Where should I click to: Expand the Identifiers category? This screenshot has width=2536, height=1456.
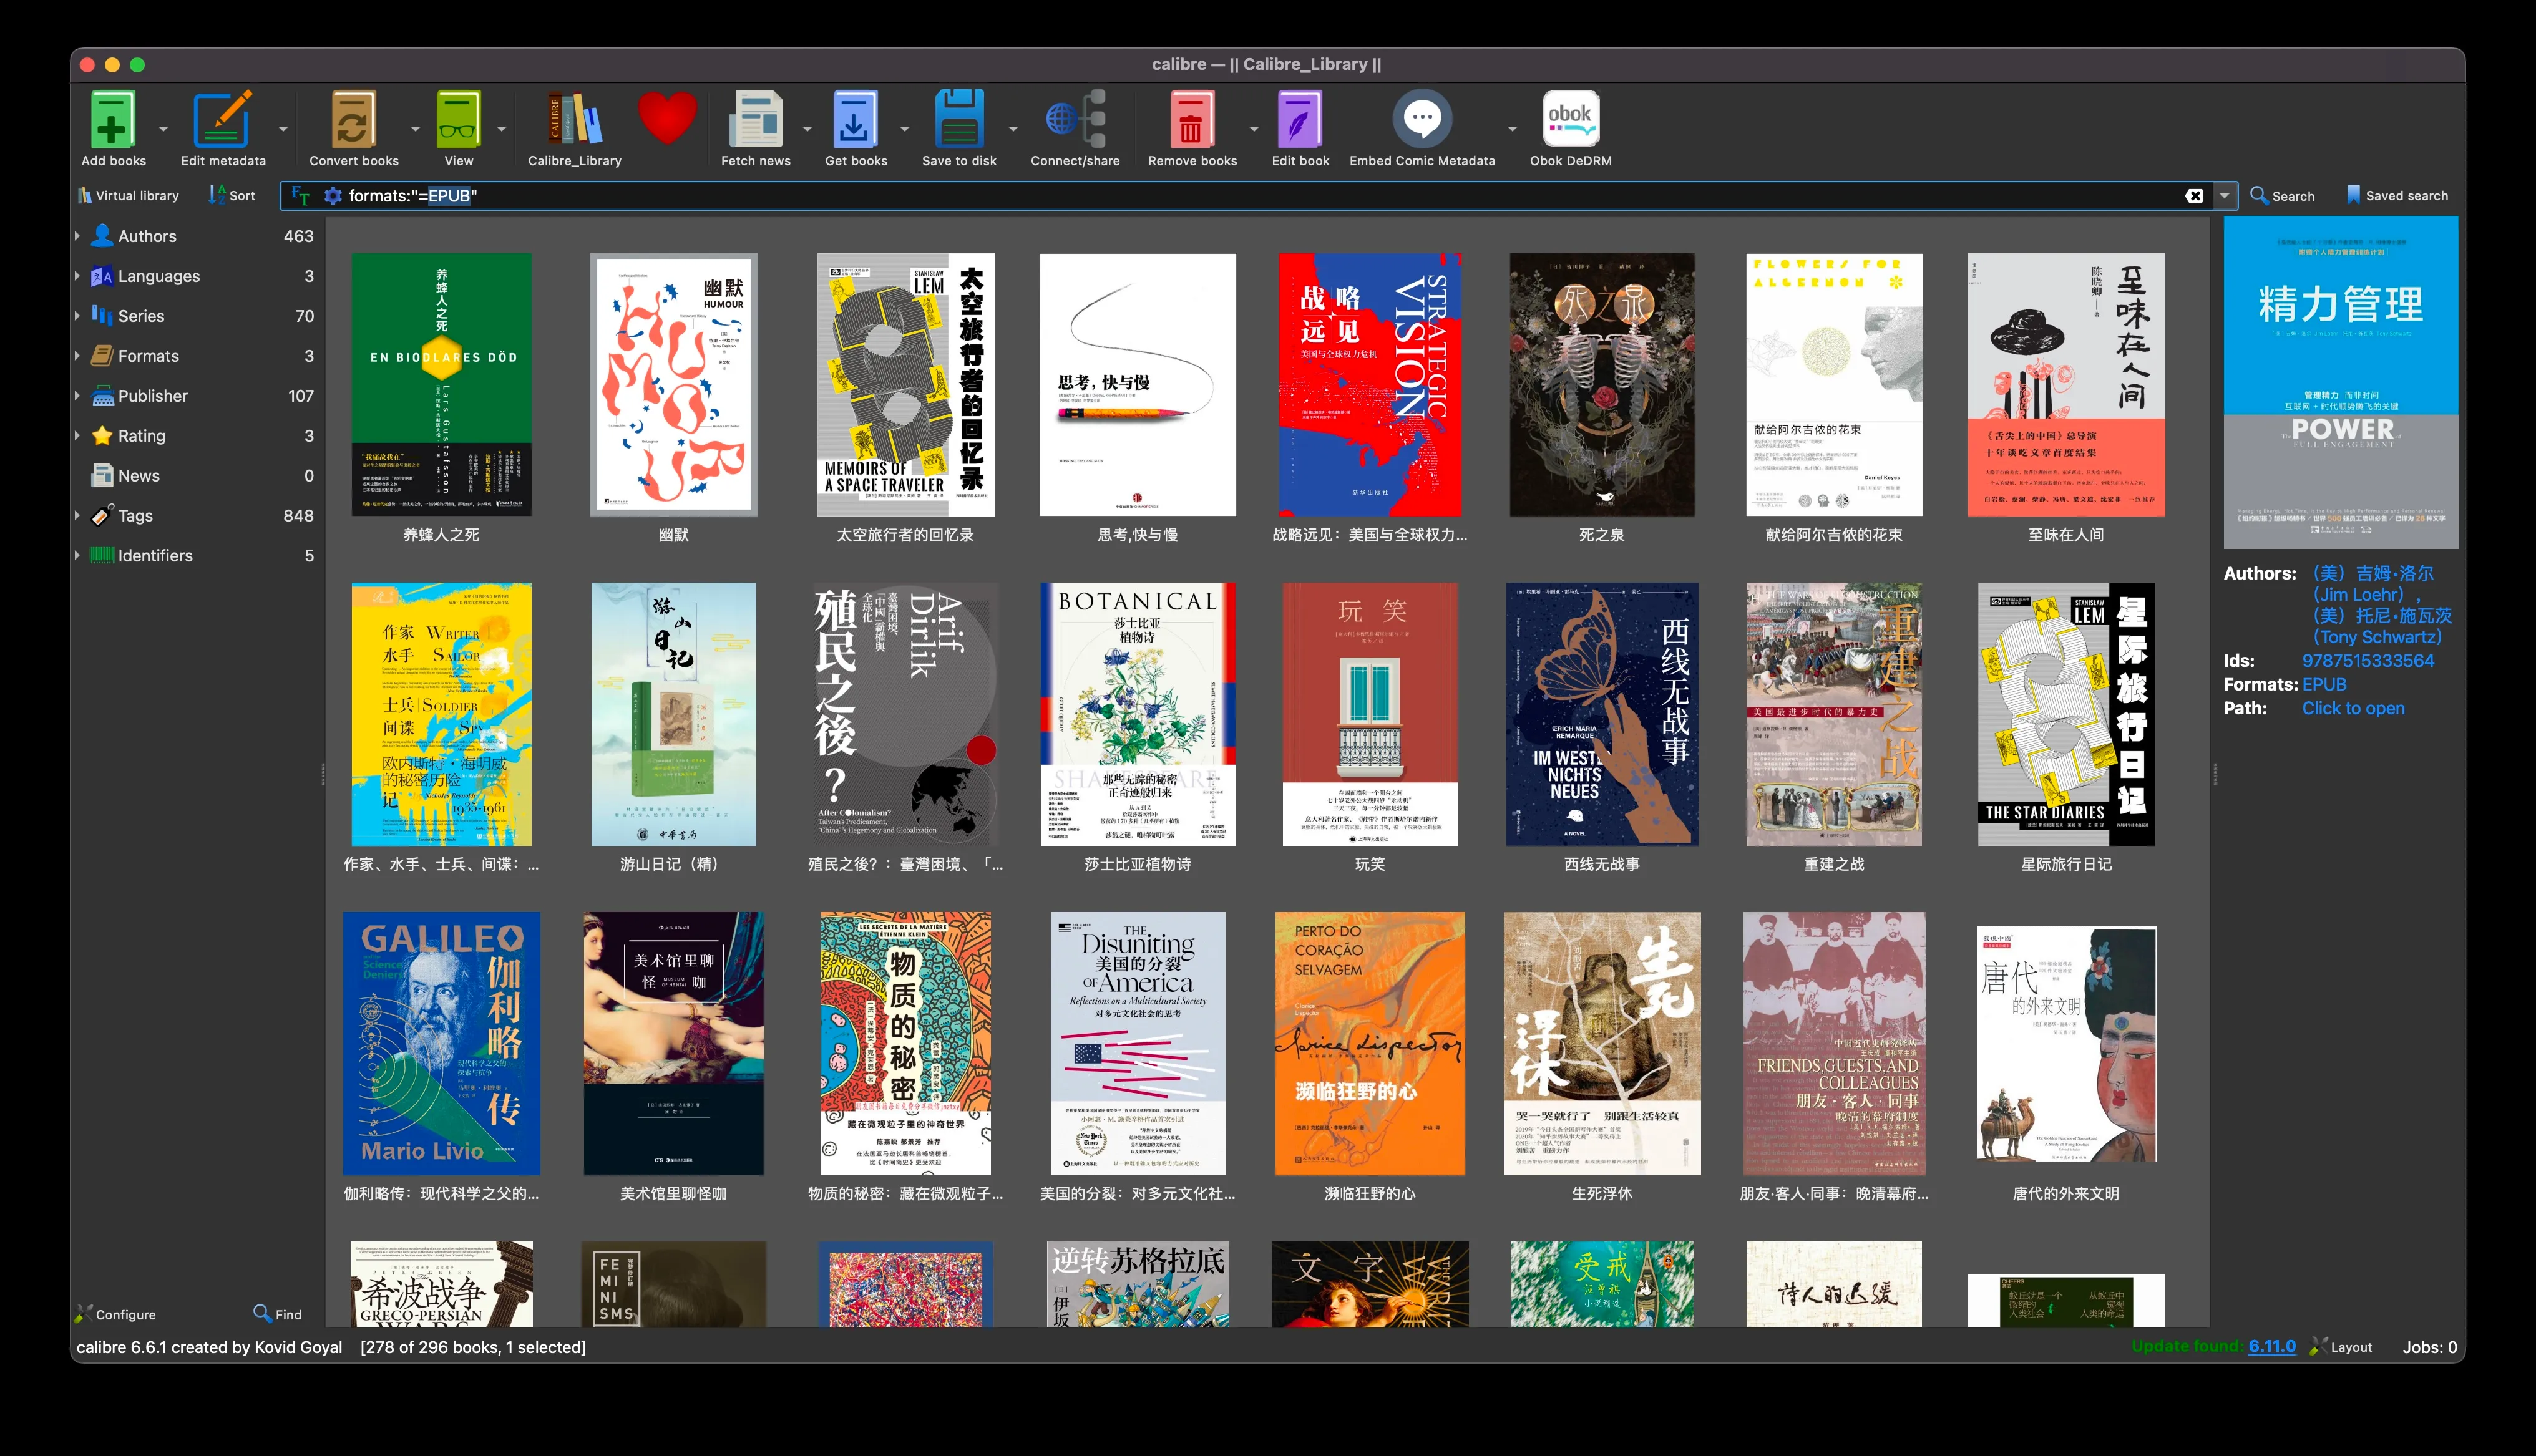click(x=77, y=556)
